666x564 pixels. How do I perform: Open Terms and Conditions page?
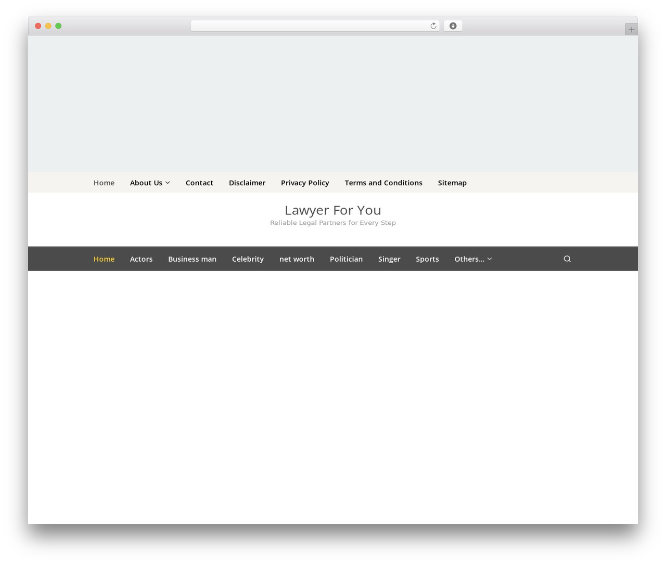383,183
